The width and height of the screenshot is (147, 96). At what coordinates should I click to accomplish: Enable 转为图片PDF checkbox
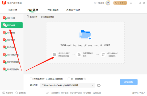tap(31, 79)
